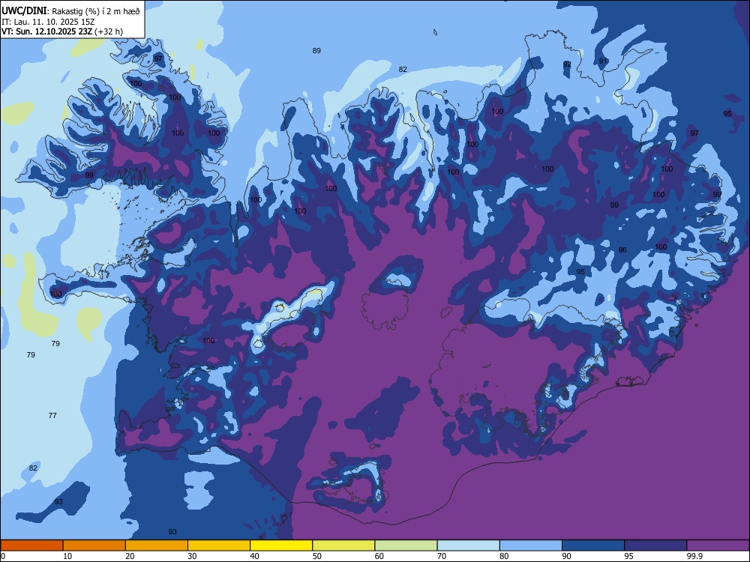
Task: Click the legend tick label '70'
Action: click(442, 556)
